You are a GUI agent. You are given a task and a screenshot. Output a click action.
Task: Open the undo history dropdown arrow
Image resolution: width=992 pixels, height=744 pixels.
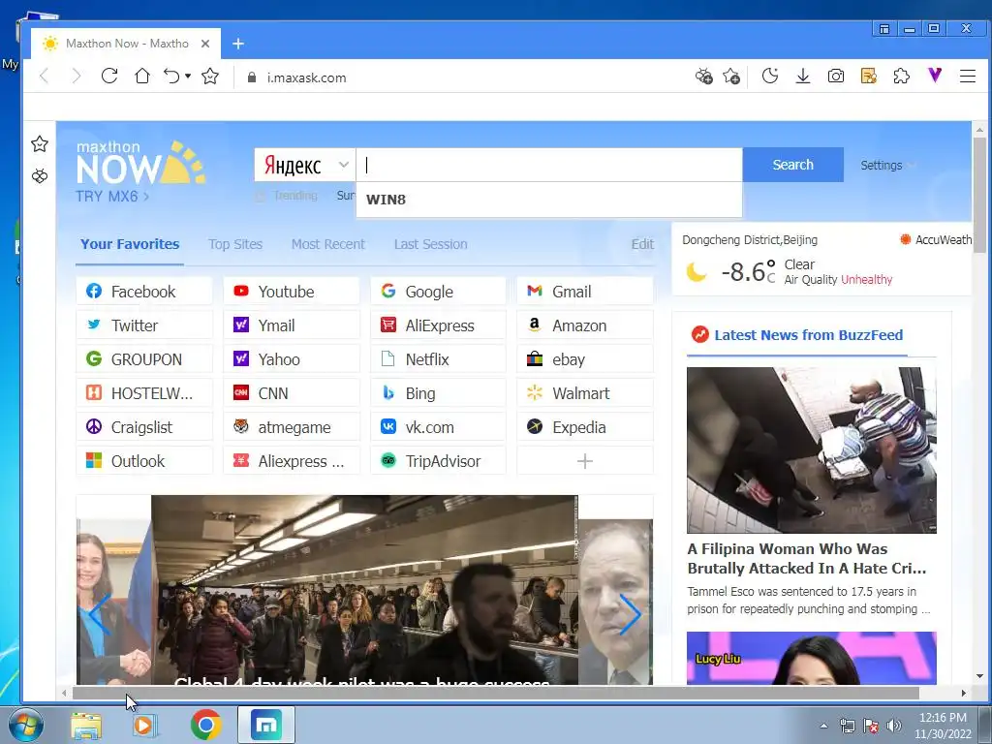click(188, 77)
